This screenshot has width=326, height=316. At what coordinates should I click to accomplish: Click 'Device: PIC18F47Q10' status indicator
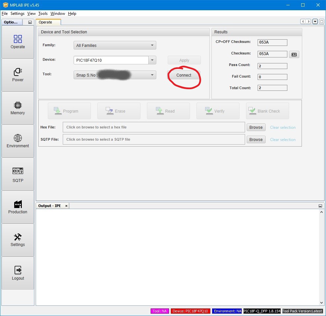point(190,311)
